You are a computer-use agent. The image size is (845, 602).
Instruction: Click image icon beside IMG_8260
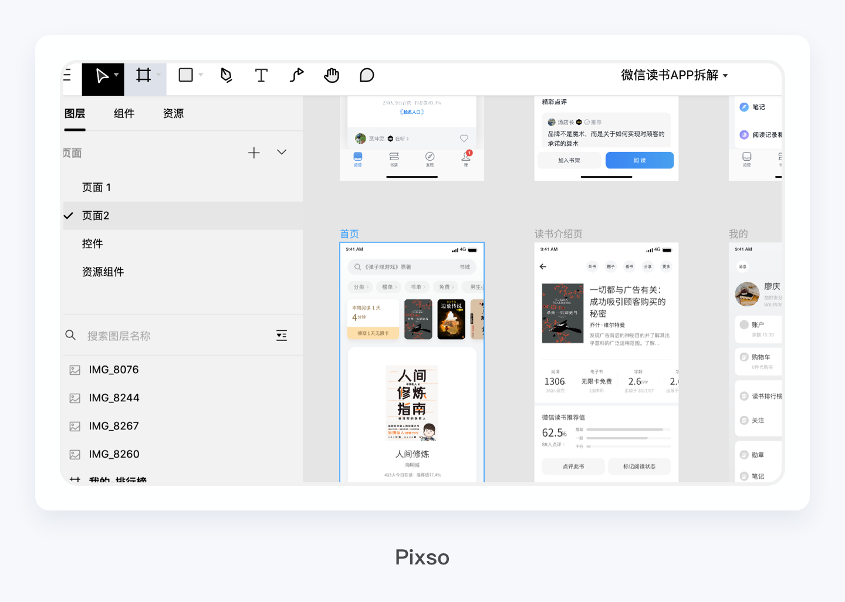point(75,455)
